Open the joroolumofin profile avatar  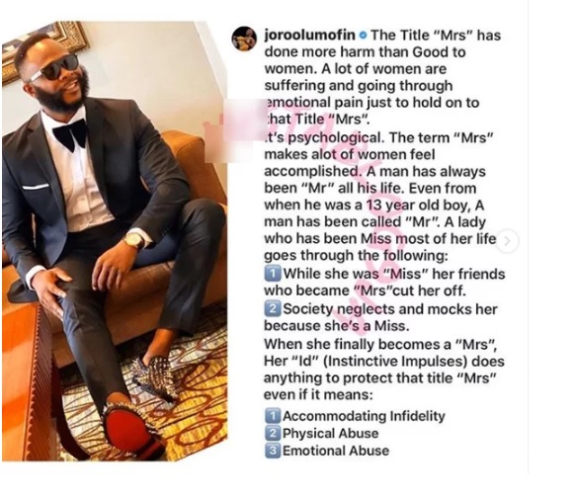pos(244,39)
